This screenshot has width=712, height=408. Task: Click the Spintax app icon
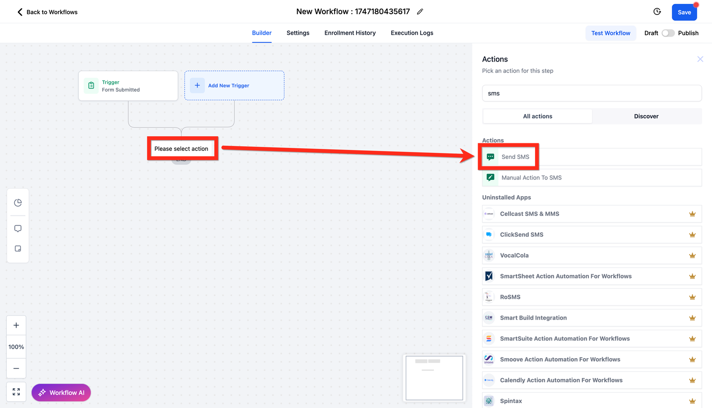489,401
